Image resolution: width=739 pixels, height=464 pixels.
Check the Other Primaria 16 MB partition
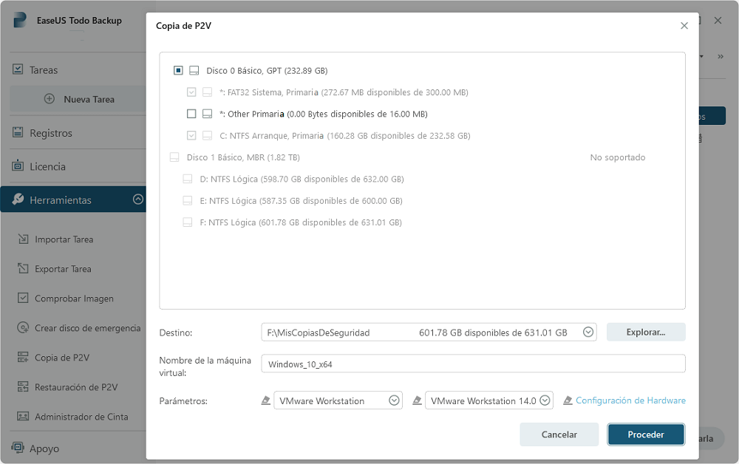click(191, 114)
